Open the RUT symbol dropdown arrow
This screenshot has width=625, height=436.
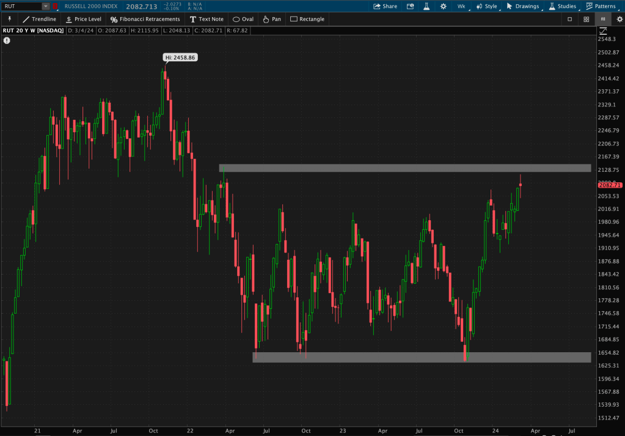point(46,6)
